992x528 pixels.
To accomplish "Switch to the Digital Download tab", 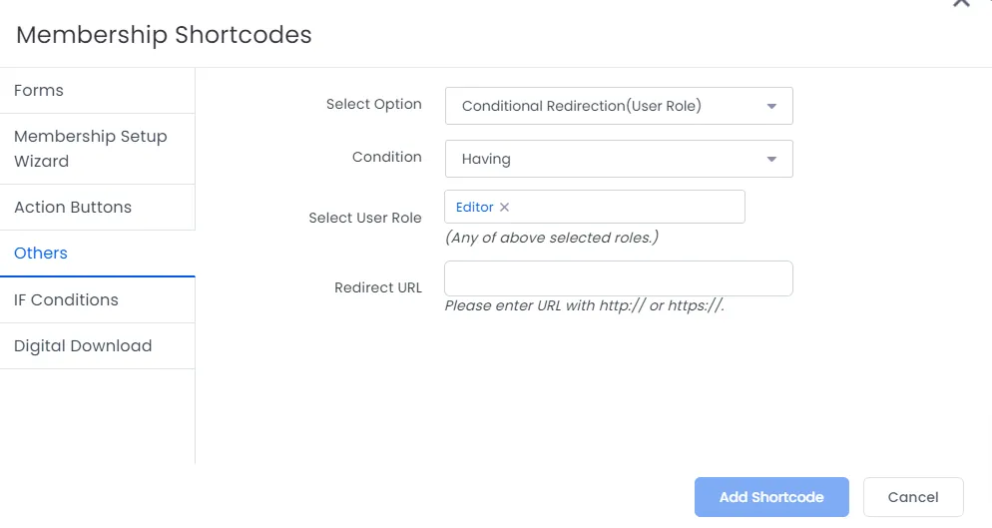I will tap(98, 345).
